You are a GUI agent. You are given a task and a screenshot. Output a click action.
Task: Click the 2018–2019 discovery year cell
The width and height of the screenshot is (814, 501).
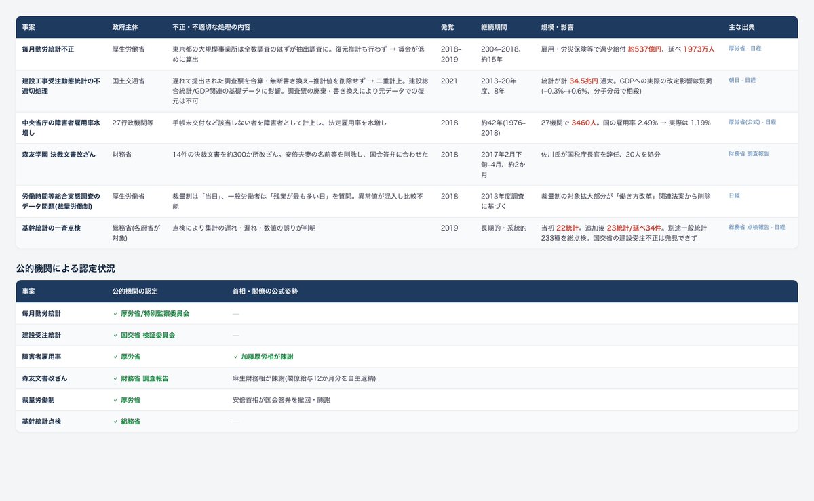point(450,54)
